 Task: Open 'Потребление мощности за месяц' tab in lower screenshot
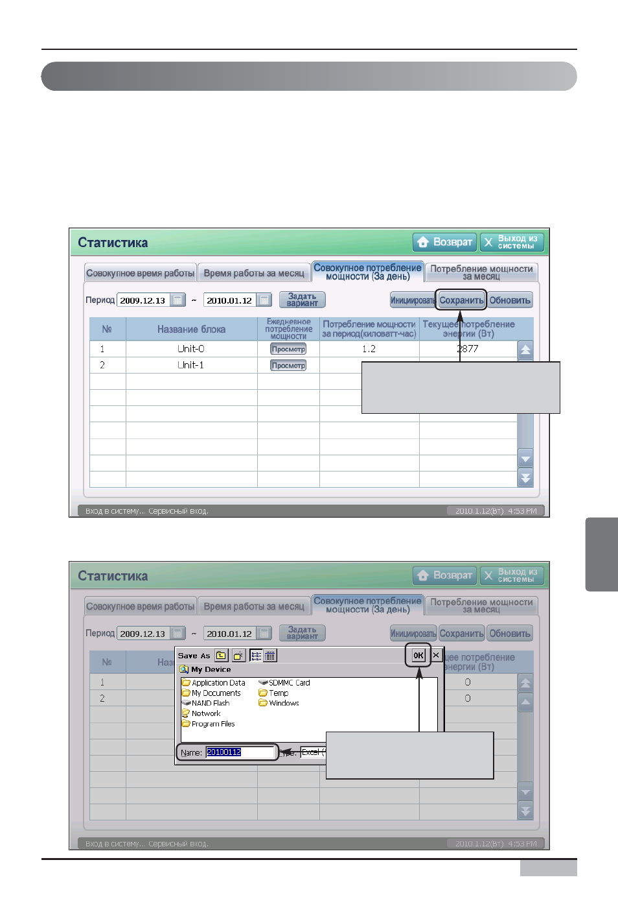[481, 606]
